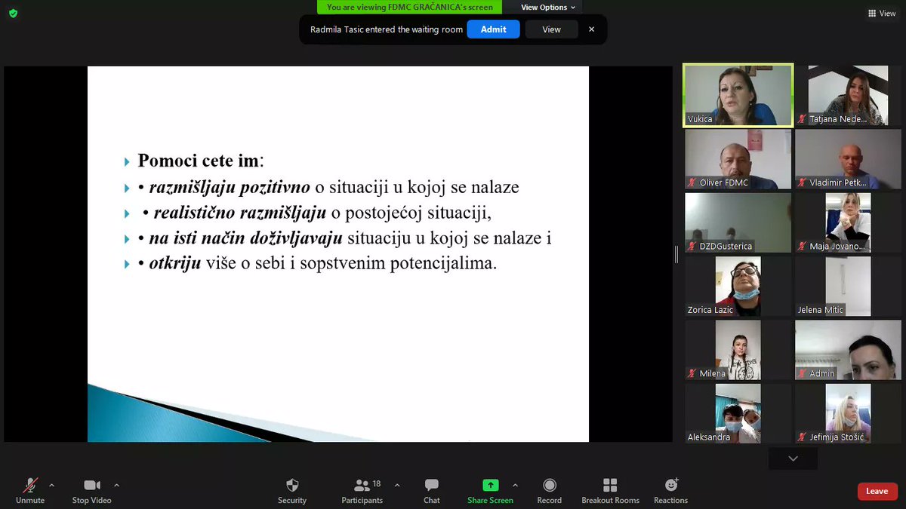Image resolution: width=906 pixels, height=509 pixels.
Task: View the waiting room list
Action: pos(552,29)
